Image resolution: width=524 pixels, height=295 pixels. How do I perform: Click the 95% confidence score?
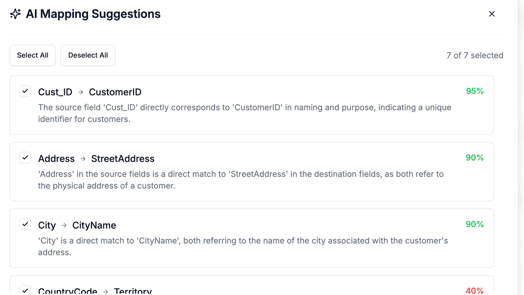point(475,91)
